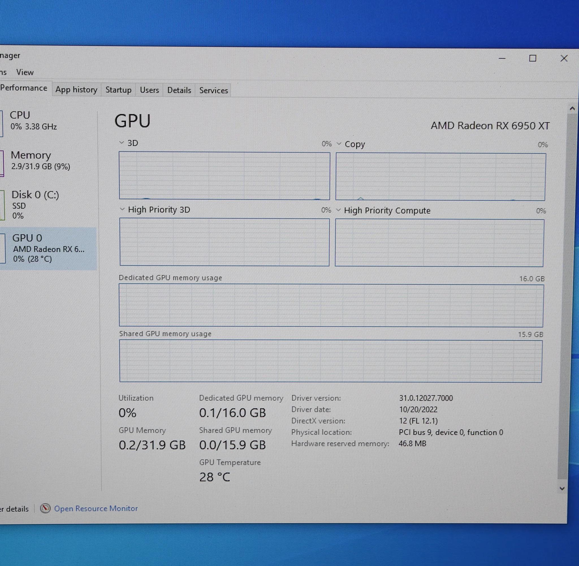The image size is (579, 566).
Task: Switch to the Startup tab
Action: (x=118, y=90)
